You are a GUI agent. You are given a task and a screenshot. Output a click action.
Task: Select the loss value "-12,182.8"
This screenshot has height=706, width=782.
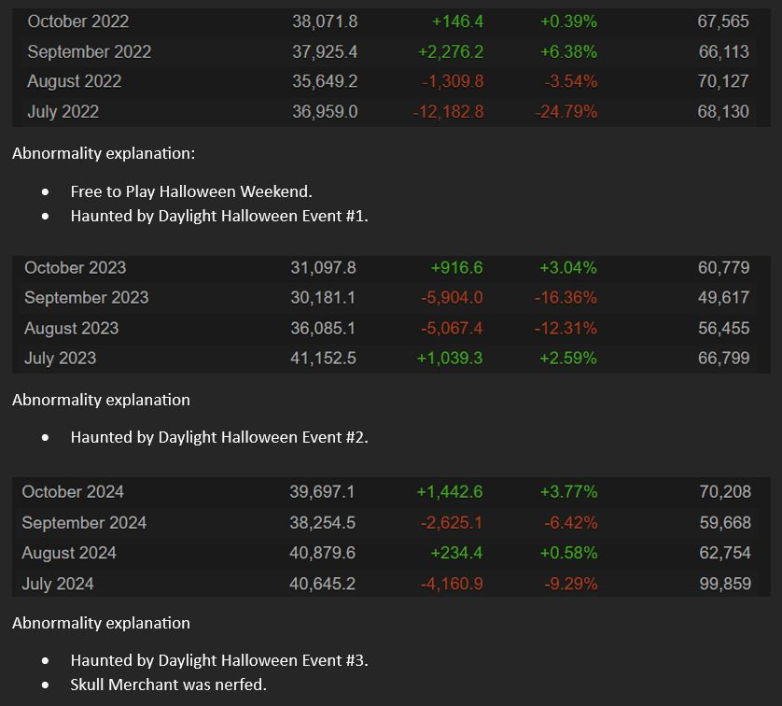point(448,111)
